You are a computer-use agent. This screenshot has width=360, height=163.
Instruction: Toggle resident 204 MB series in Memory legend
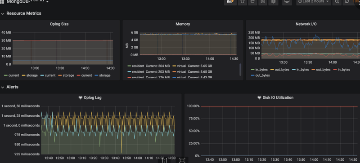(x=149, y=66)
